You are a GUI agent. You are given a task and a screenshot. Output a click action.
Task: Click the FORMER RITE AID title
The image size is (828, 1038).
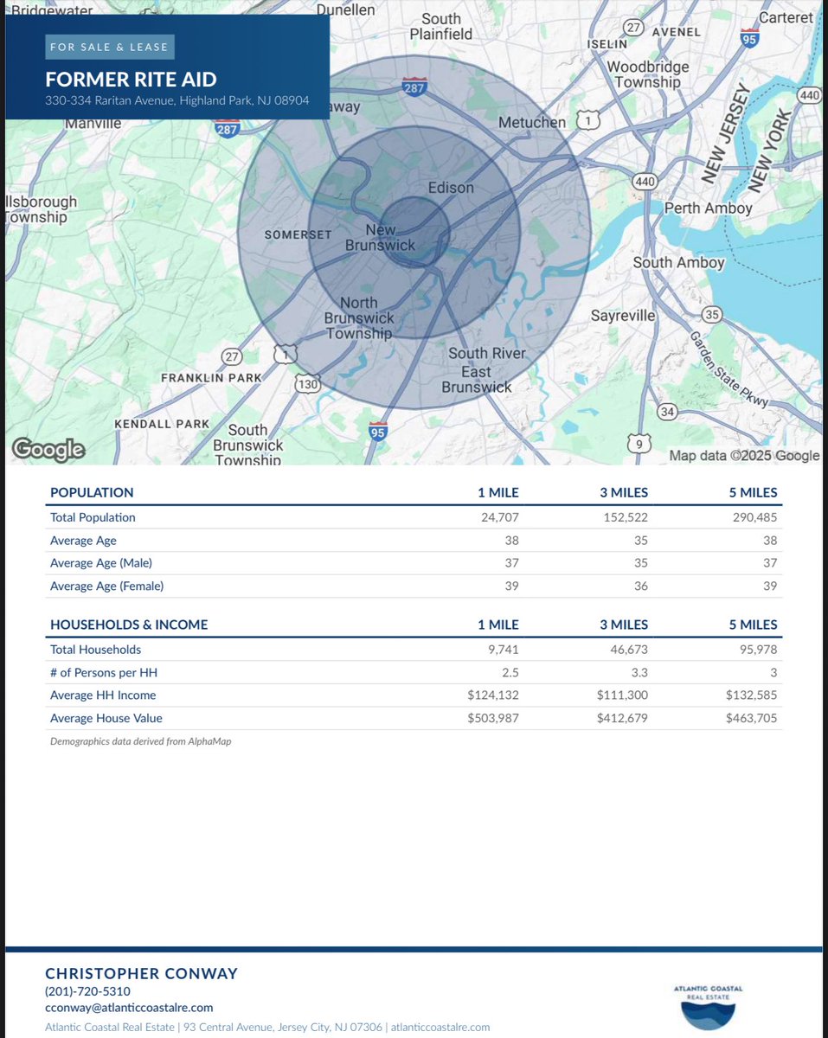pyautogui.click(x=132, y=80)
